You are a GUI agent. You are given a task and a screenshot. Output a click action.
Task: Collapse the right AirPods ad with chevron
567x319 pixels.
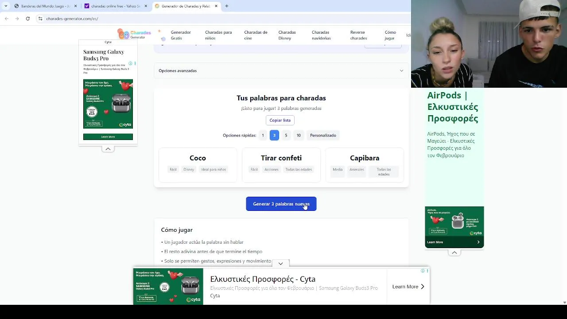click(x=454, y=253)
